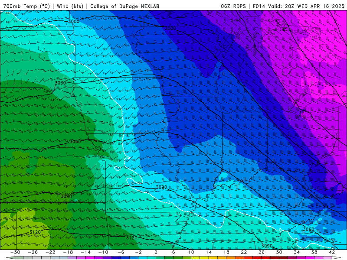Click the 3090 contour label along the bottom edge
This screenshot has height=260, width=347.
(x=267, y=246)
